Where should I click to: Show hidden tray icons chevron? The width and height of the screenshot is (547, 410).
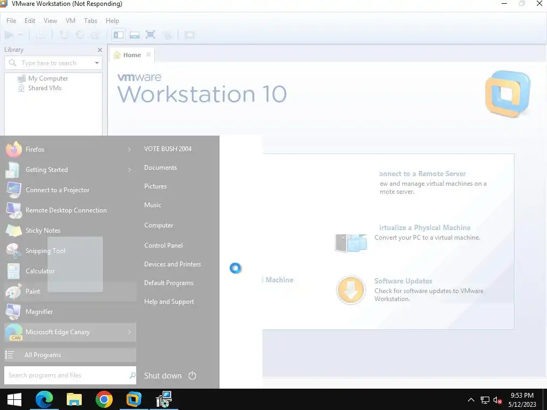[x=471, y=400]
